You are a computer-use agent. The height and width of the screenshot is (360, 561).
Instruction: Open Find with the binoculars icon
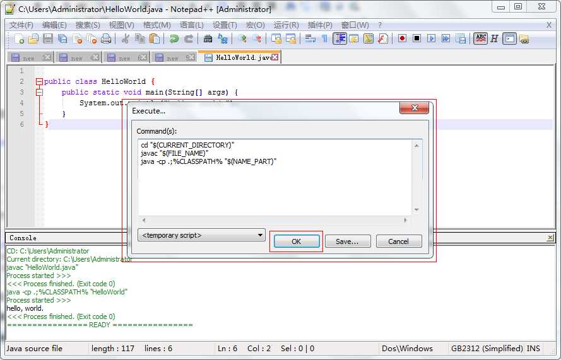[208, 38]
